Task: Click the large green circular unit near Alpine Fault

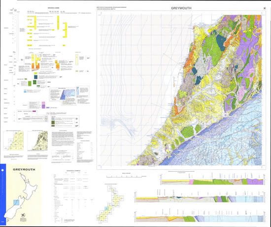Action: click(x=187, y=132)
